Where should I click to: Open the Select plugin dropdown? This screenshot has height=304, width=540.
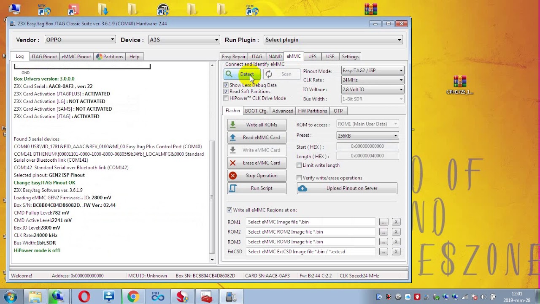pyautogui.click(x=333, y=40)
